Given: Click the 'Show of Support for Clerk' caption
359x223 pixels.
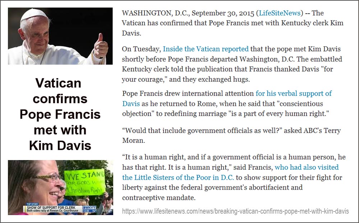Looking at the screenshot, I should pos(51,208).
